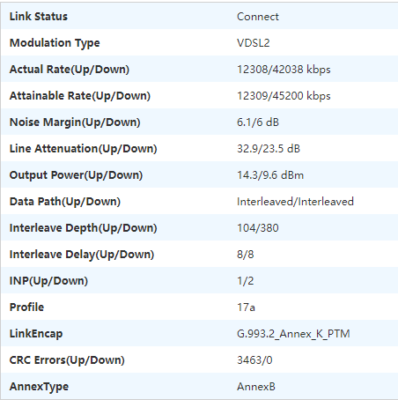
Task: Select the Actual Rate(Up/Down) label
Action: (x=70, y=70)
